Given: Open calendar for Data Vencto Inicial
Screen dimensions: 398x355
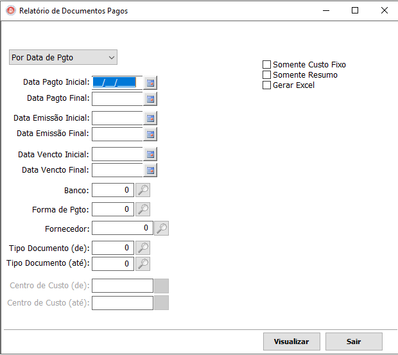Looking at the screenshot, I should tap(150, 154).
